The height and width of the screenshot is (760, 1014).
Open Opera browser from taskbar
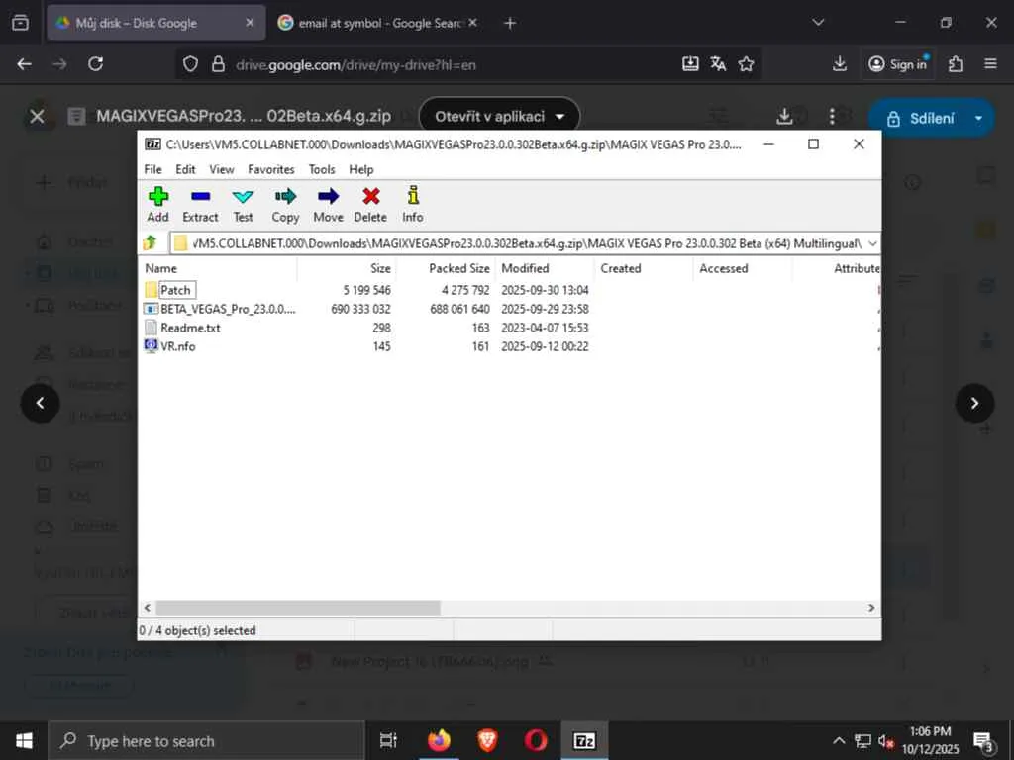(536, 740)
